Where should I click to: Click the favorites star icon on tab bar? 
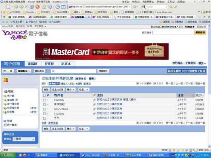click(x=4, y=17)
